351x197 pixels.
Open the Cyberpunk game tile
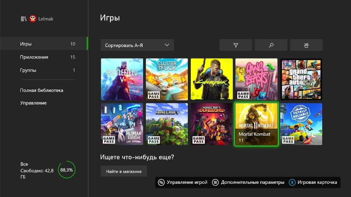(212, 79)
